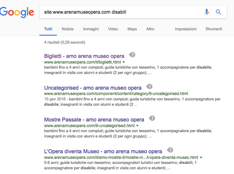Screen dimensions: 234x174
Task: Switch to the Notizie tab
Action: (x=68, y=29)
